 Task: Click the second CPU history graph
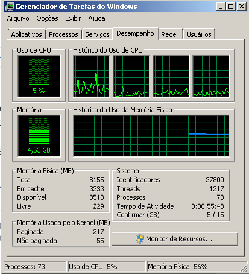click(131, 76)
